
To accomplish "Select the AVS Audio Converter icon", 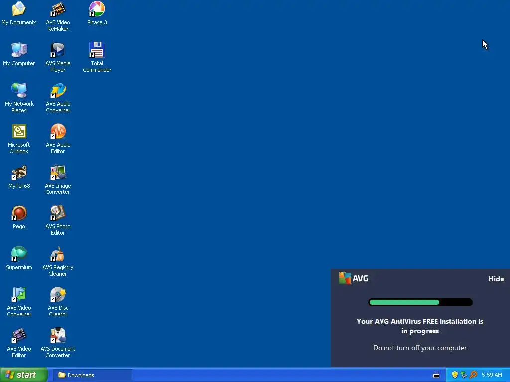I will tap(58, 98).
